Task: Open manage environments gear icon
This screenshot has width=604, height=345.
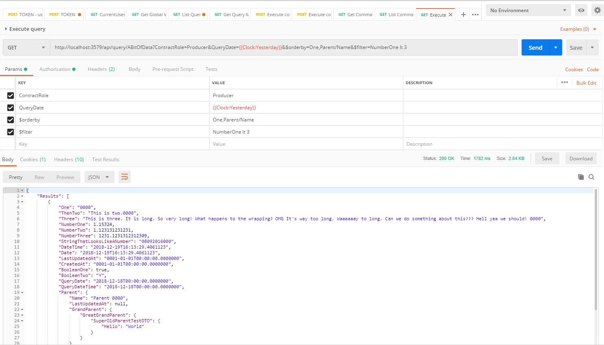Action: click(597, 11)
